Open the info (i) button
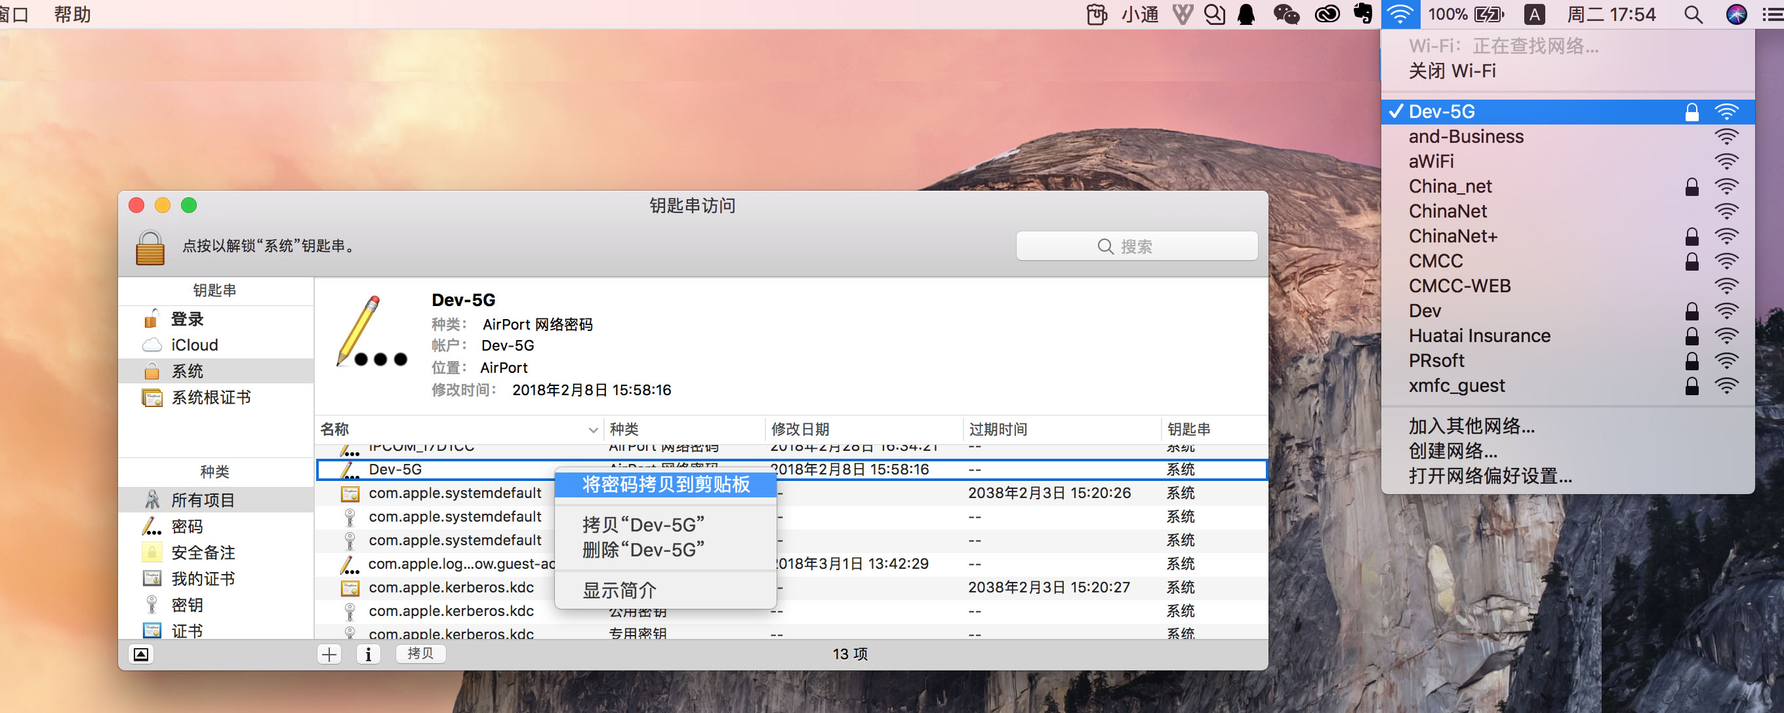 (x=368, y=654)
